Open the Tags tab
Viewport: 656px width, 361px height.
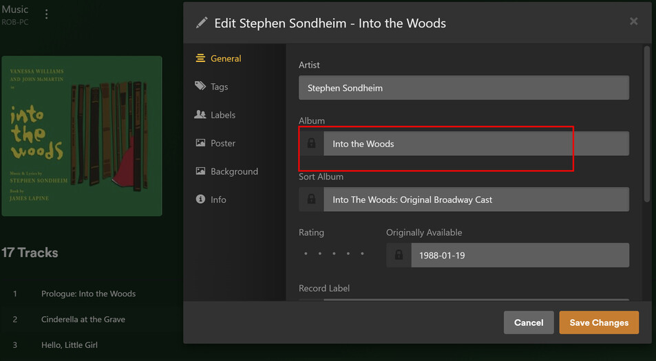click(219, 87)
